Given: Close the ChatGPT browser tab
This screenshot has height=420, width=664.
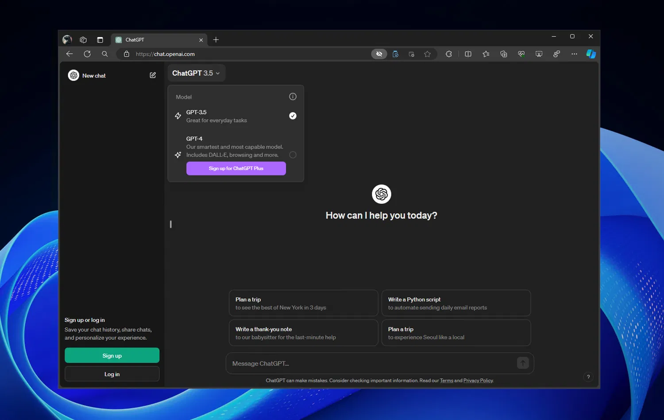Looking at the screenshot, I should (201, 40).
